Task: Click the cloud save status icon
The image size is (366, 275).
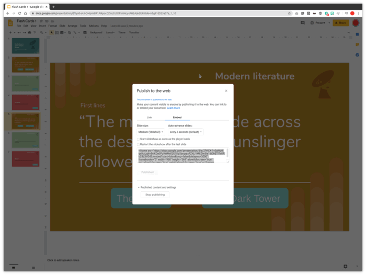Action: [52, 21]
